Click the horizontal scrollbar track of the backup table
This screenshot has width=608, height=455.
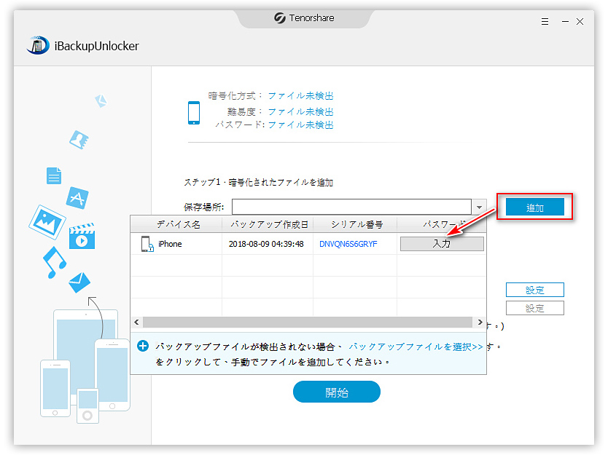tap(308, 323)
